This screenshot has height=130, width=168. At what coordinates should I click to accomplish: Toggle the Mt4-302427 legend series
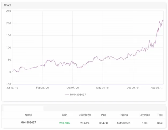tap(80, 94)
